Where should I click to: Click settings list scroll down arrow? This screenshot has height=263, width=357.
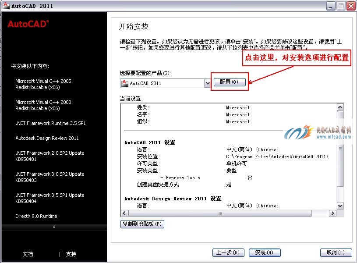340,206
